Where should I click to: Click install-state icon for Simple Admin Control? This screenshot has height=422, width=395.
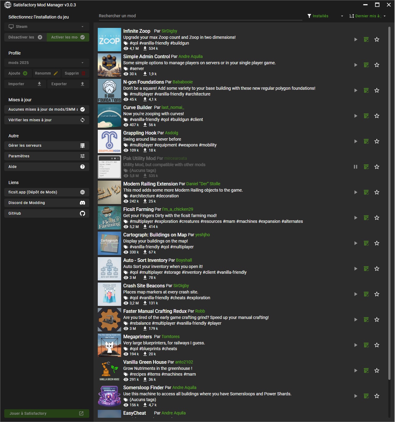tap(366, 65)
